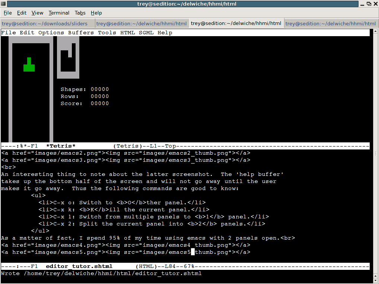This screenshot has height=284, width=379.
Task: Click the emacs2.png href line
Action: coord(126,153)
